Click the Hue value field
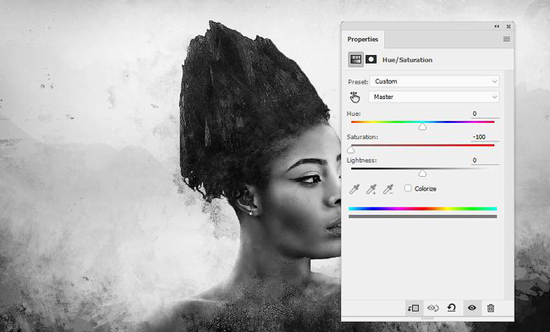 tap(485, 113)
